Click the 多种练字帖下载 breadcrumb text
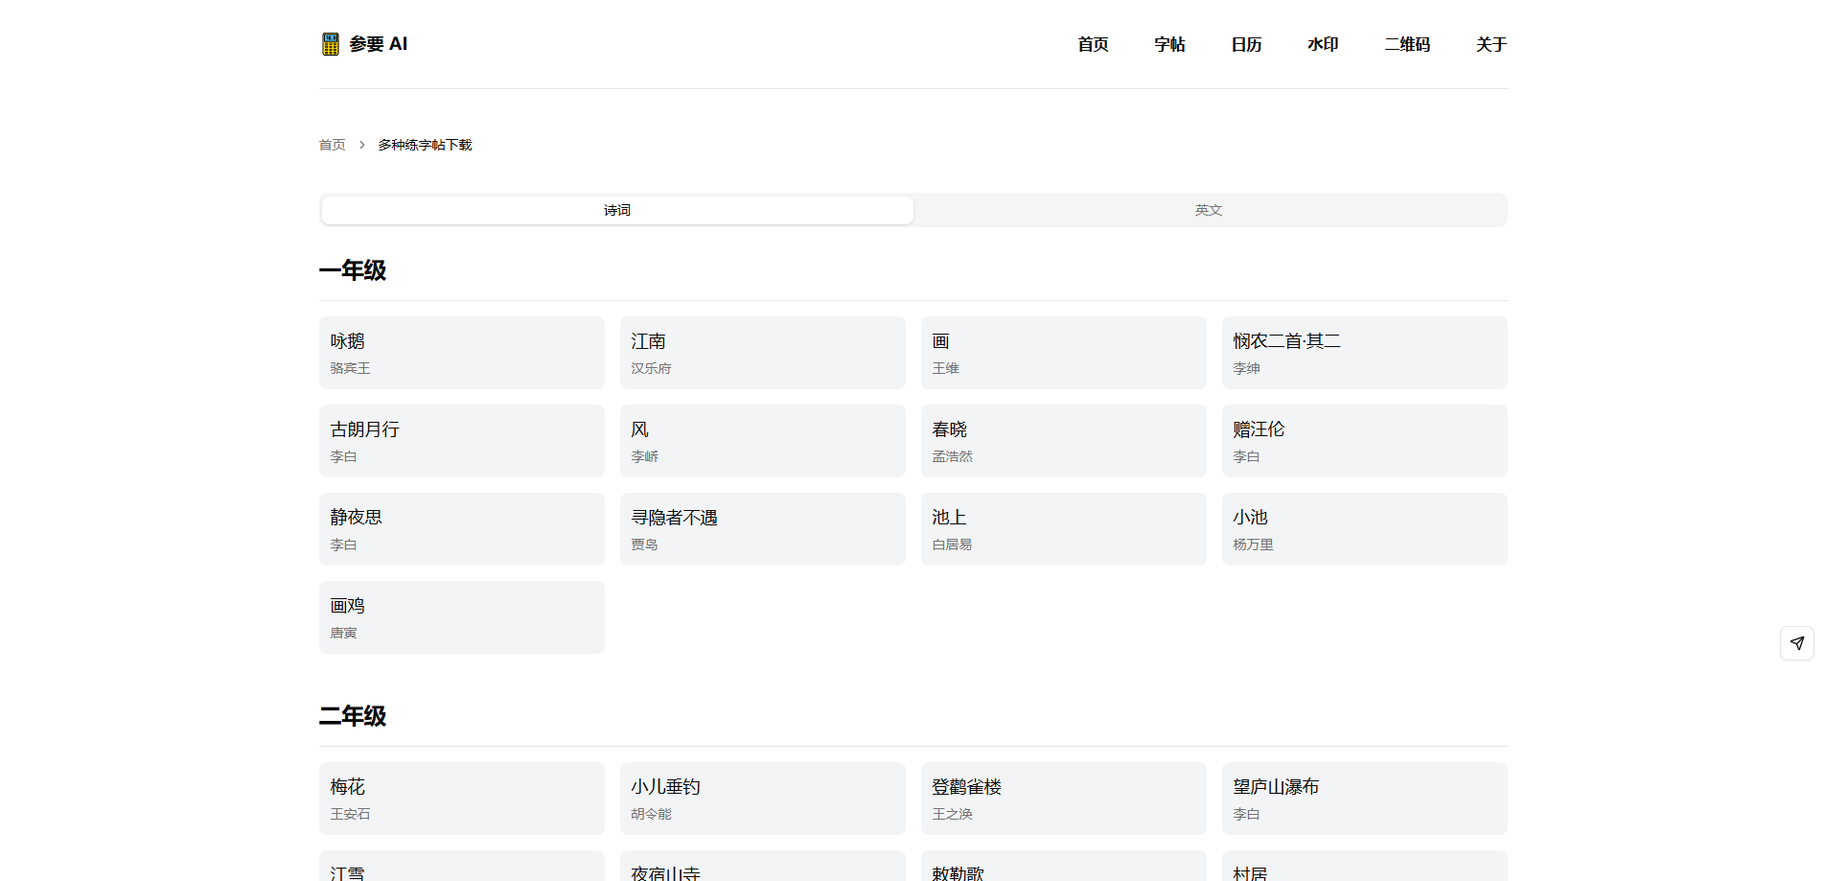This screenshot has height=881, width=1826. click(x=425, y=144)
